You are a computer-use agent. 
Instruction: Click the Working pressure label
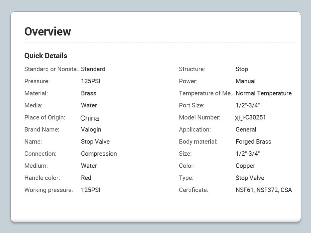49,190
